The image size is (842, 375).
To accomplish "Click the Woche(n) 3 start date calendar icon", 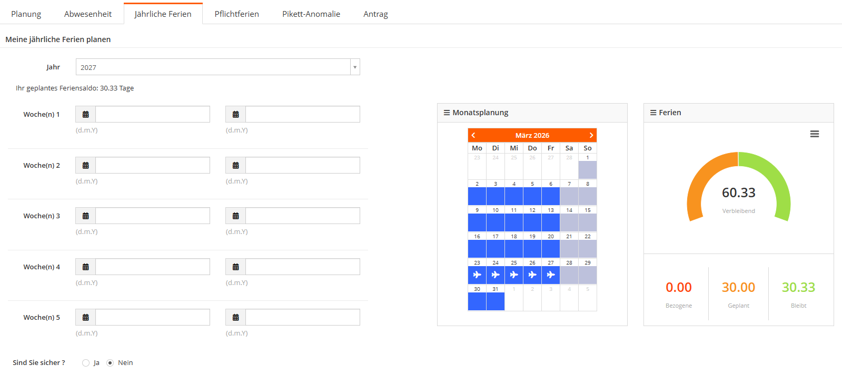I will tap(86, 216).
